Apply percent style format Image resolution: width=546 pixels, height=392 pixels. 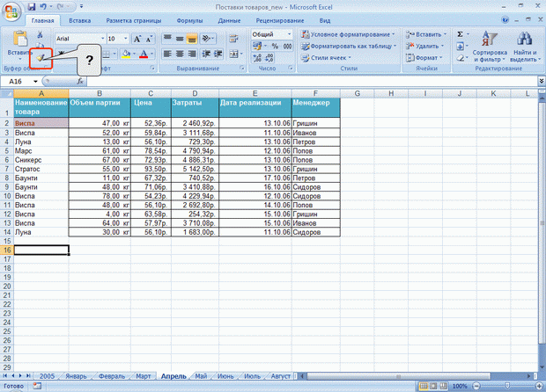275,46
